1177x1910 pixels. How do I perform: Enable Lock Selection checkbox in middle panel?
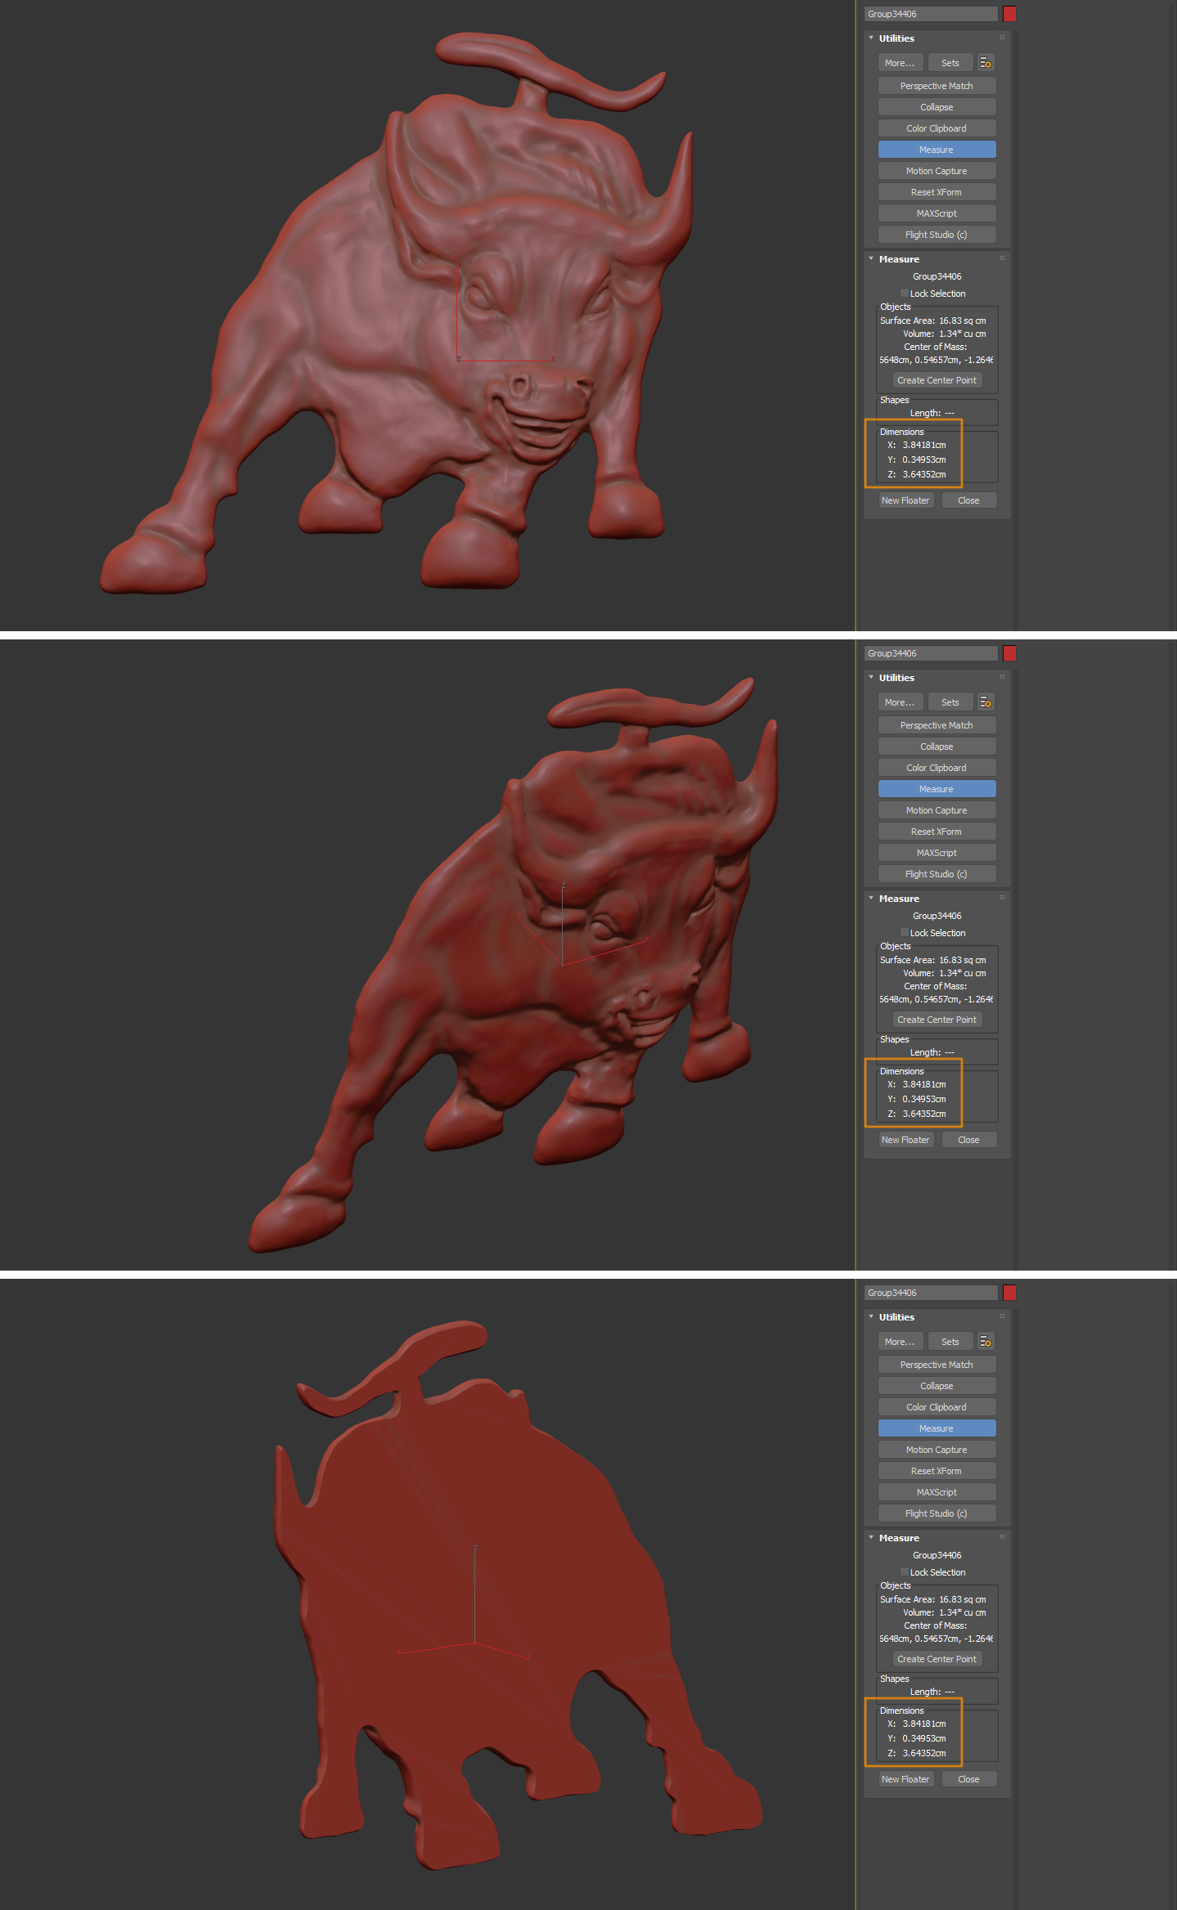(x=904, y=933)
